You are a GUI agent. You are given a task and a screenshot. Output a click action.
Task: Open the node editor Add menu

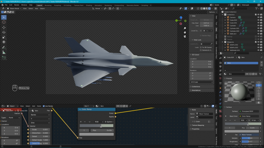click(x=34, y=106)
